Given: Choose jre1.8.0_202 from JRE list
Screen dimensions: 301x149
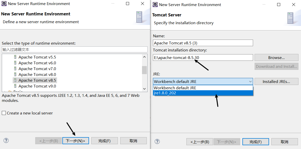Looking at the screenshot, I should click(203, 93).
